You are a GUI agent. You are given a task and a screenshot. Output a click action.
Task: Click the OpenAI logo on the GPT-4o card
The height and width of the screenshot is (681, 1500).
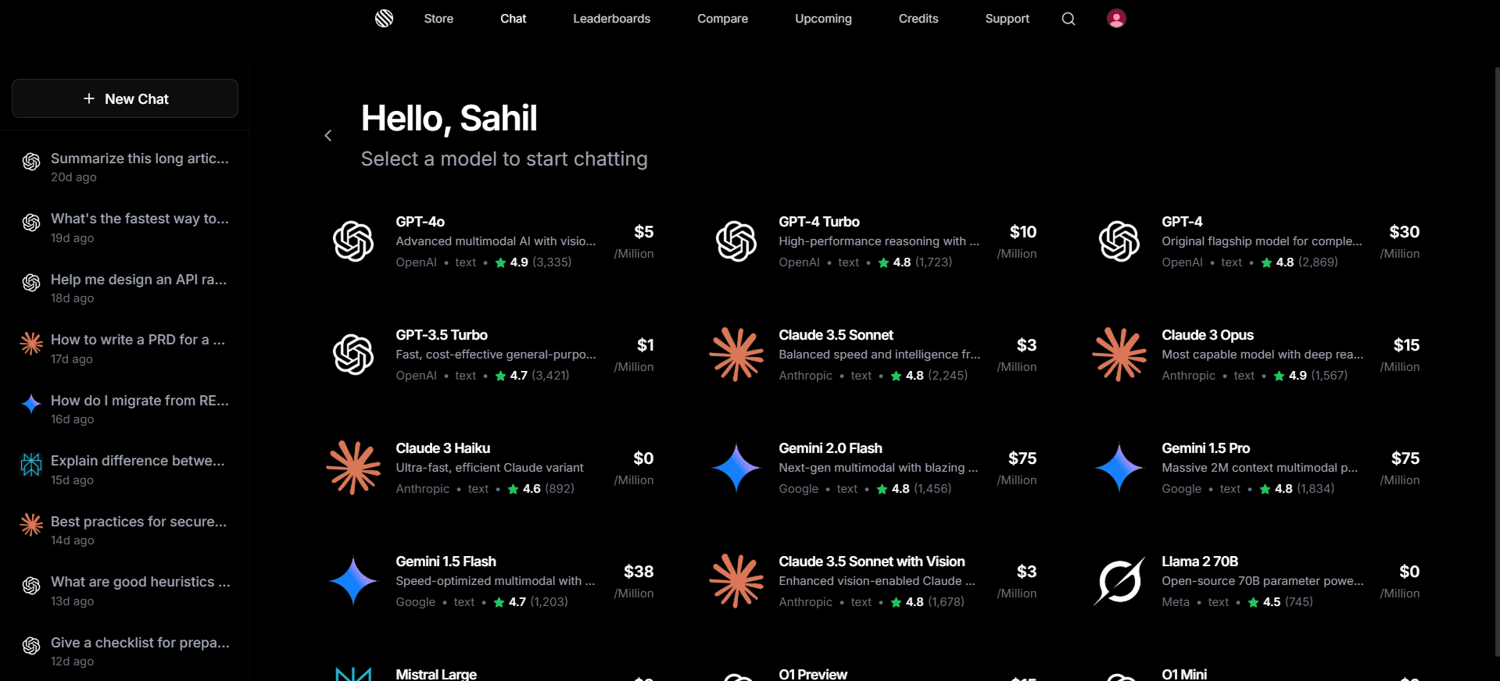tap(354, 241)
